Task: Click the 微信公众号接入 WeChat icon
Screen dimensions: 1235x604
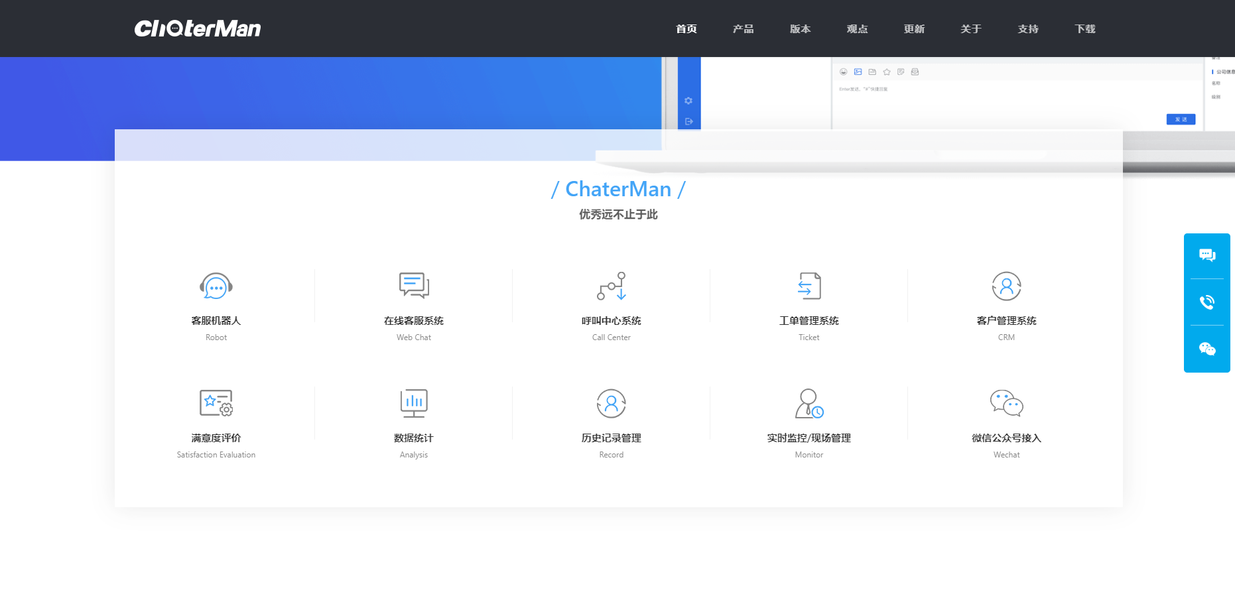Action: tap(1007, 403)
